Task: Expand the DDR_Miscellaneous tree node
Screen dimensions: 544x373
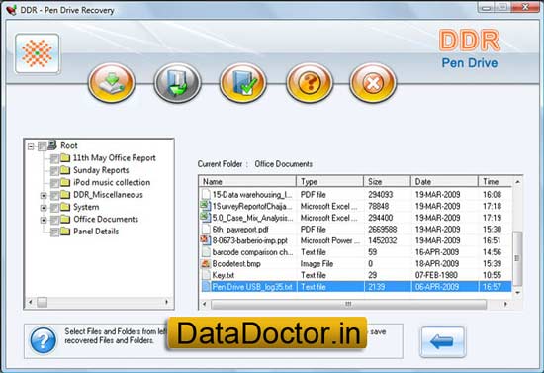Action: pos(44,196)
